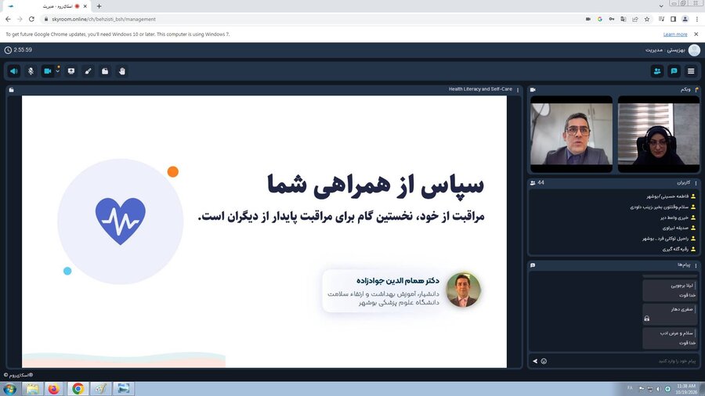705x396 pixels.
Task: Toggle the chat panel button
Action: [674, 71]
